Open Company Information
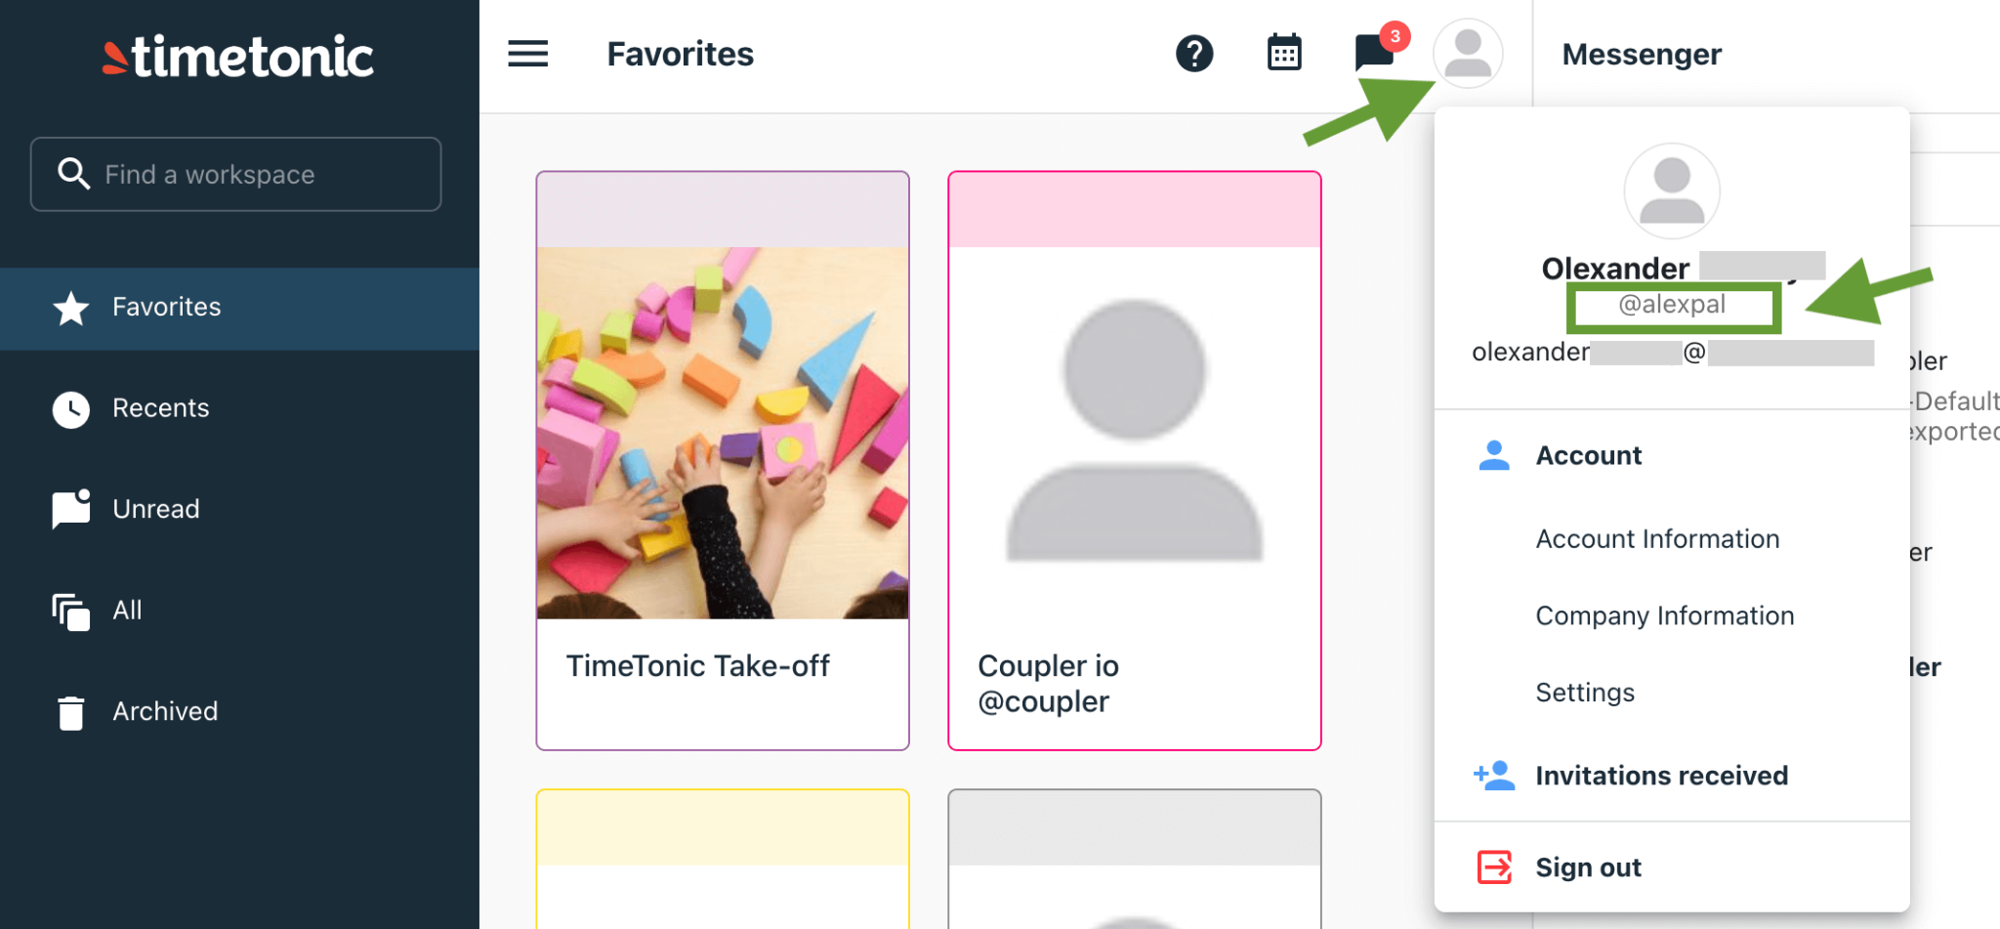Screen dimensions: 2000x929 pyautogui.click(x=1664, y=615)
